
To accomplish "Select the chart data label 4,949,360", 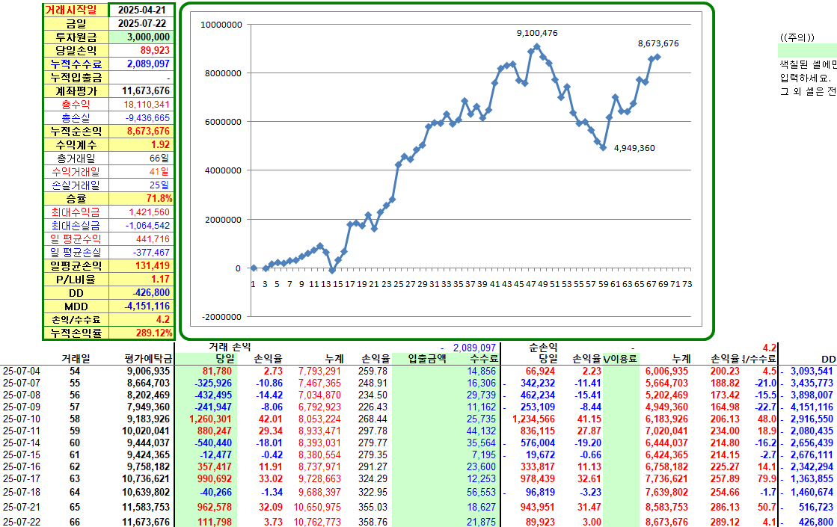I will (x=634, y=148).
